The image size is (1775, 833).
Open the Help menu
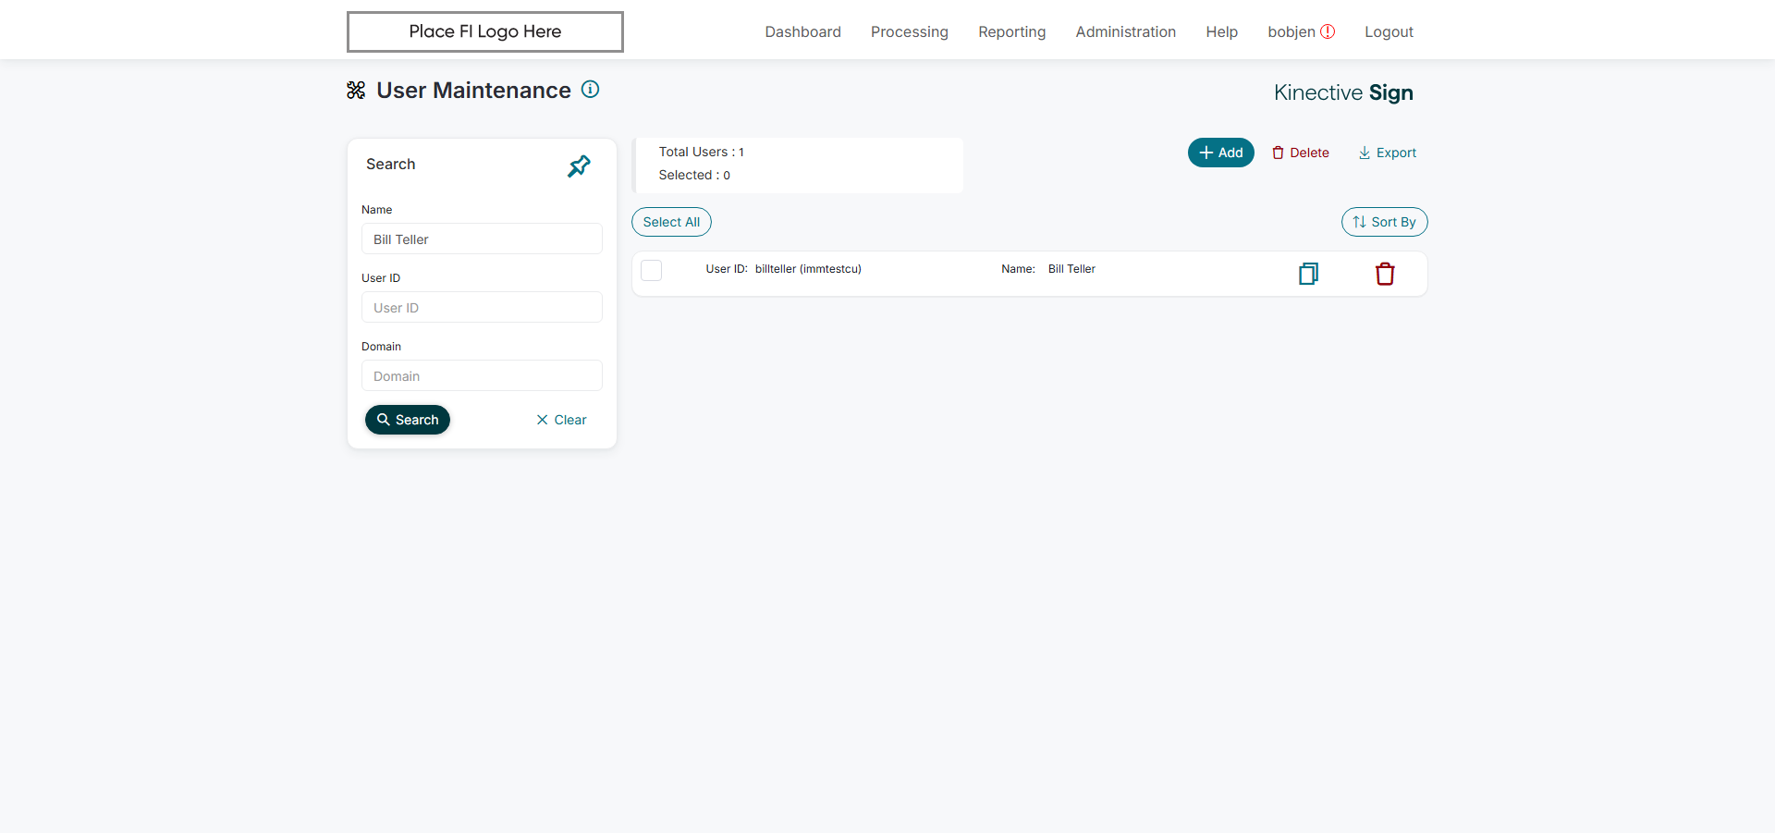1221,31
